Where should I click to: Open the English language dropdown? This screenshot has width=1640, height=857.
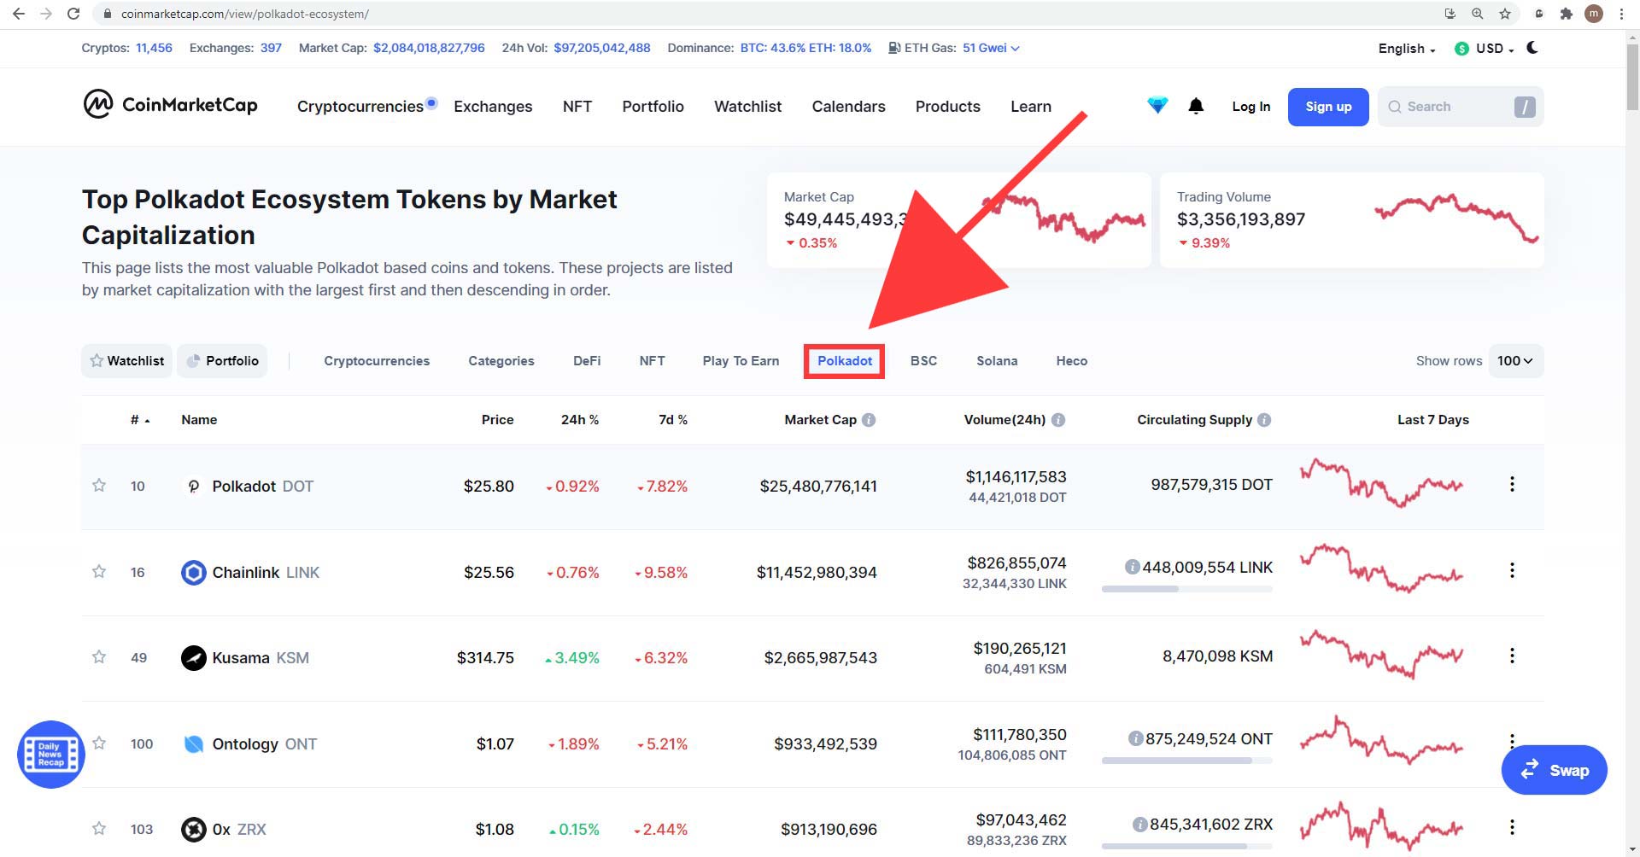point(1407,49)
